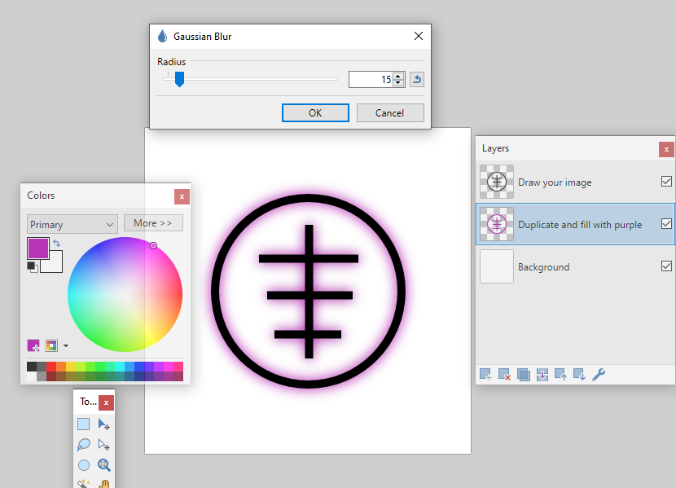
Task: Close the Layers panel
Action: pyautogui.click(x=666, y=150)
